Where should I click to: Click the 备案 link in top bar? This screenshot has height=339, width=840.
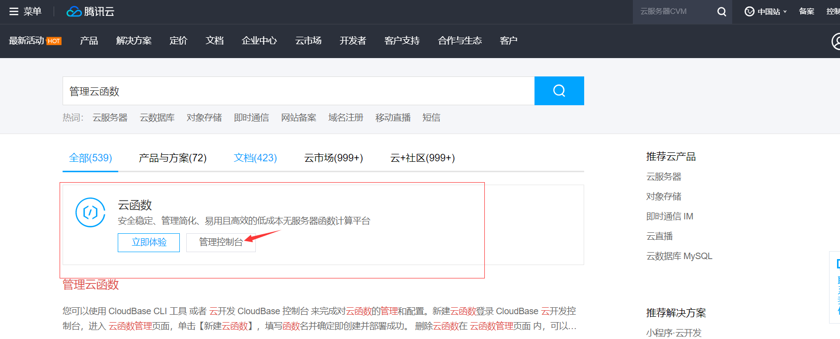(x=807, y=11)
